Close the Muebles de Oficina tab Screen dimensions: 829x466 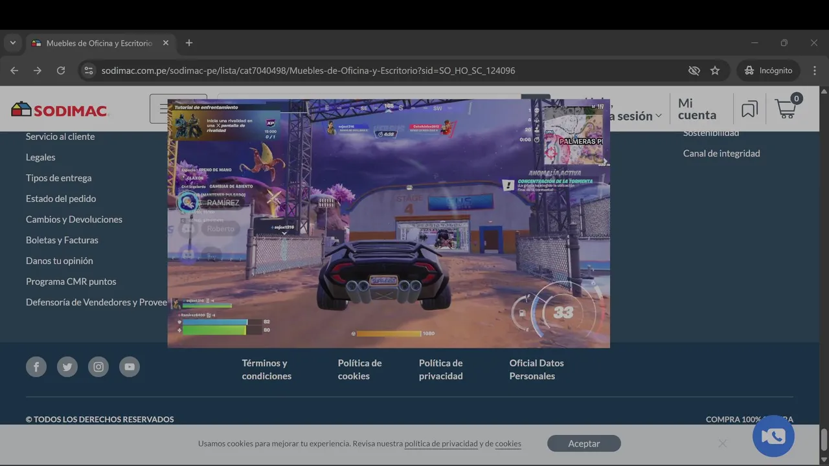click(x=166, y=43)
